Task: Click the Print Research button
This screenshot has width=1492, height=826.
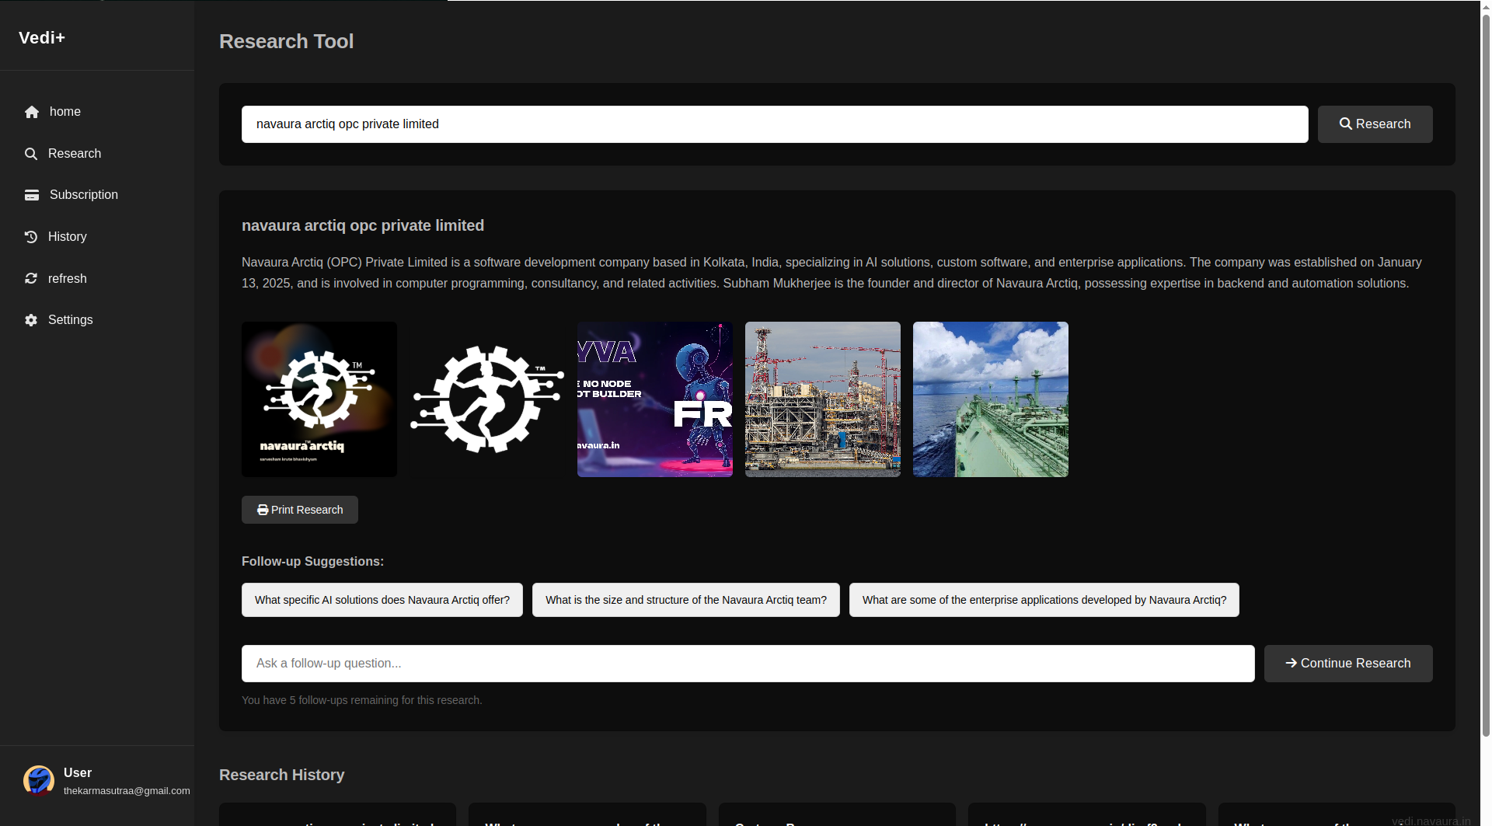Action: pos(300,510)
